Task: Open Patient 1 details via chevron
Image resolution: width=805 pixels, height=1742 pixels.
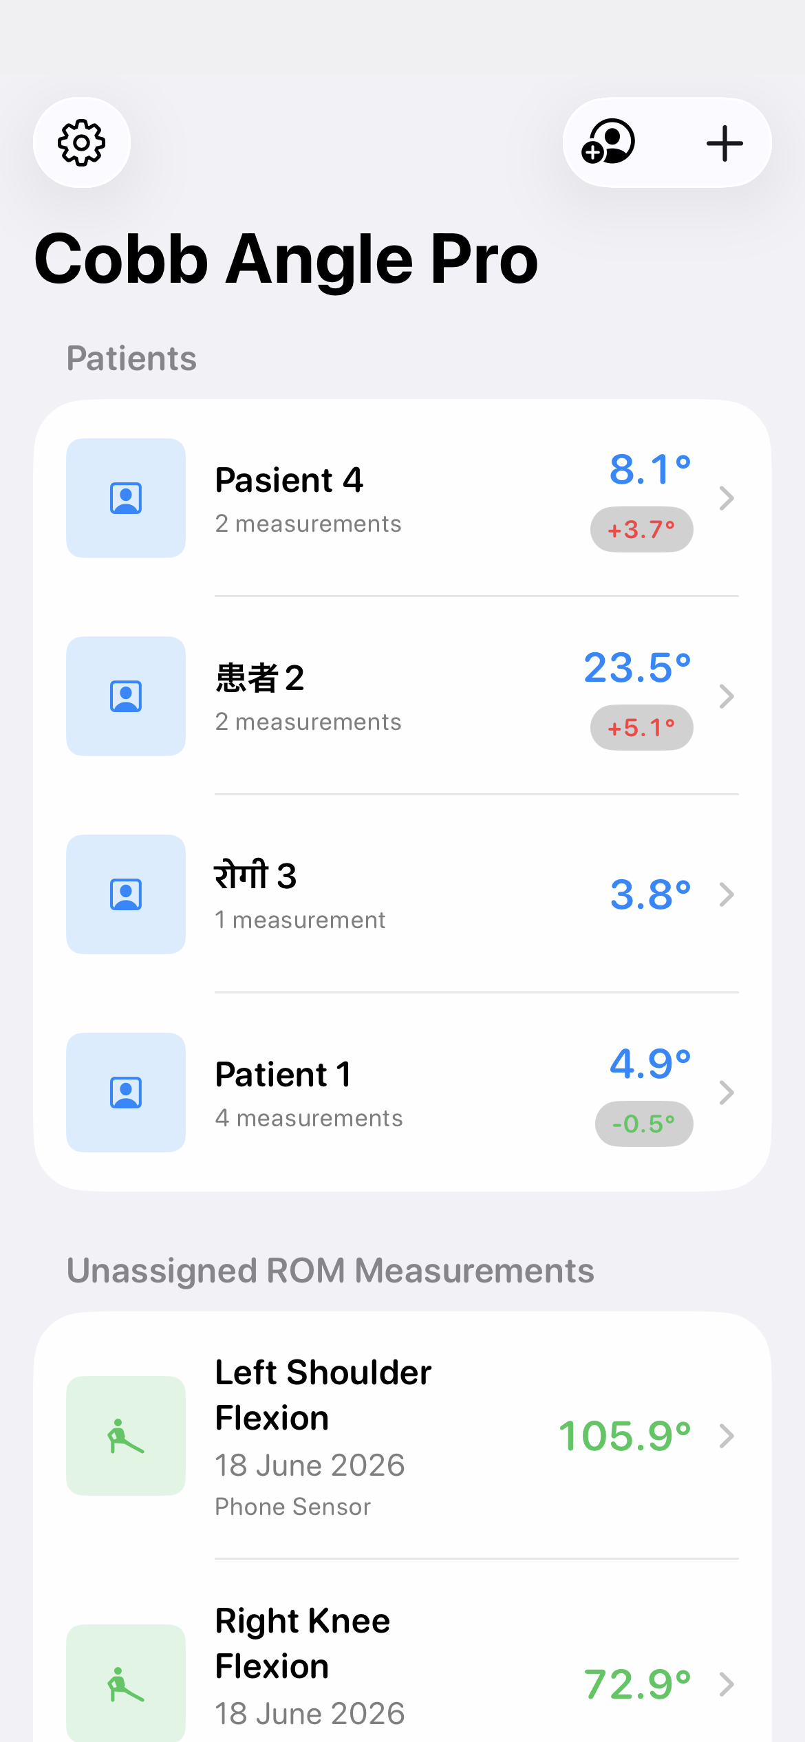Action: (727, 1093)
